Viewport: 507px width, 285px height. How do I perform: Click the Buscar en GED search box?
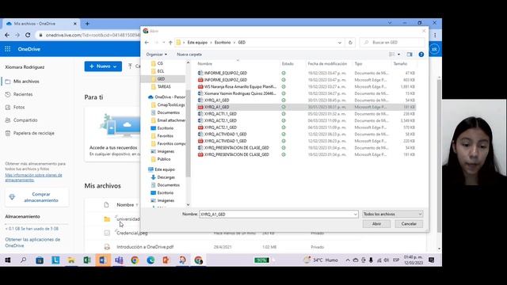392,42
